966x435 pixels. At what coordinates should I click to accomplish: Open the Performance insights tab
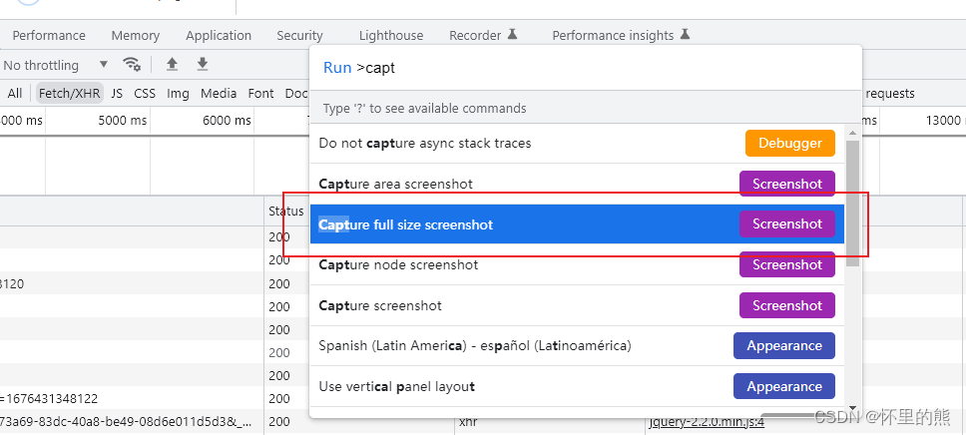click(621, 36)
